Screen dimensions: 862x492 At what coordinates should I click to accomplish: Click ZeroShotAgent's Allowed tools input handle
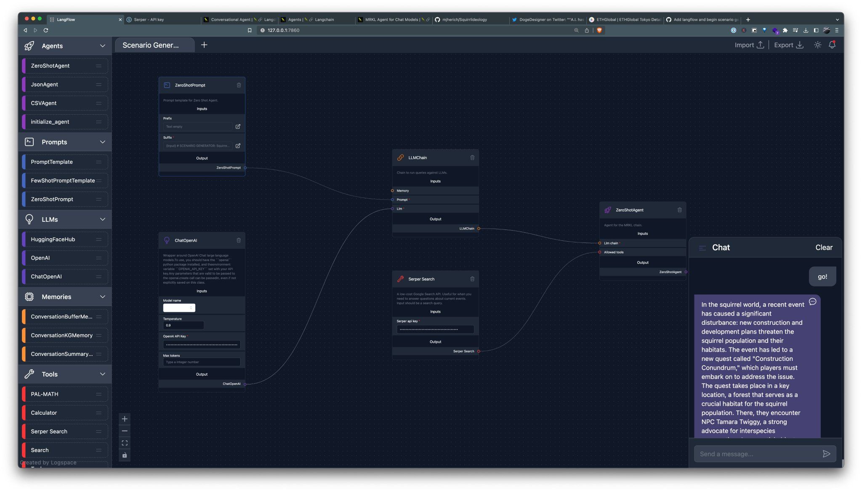[x=600, y=253]
